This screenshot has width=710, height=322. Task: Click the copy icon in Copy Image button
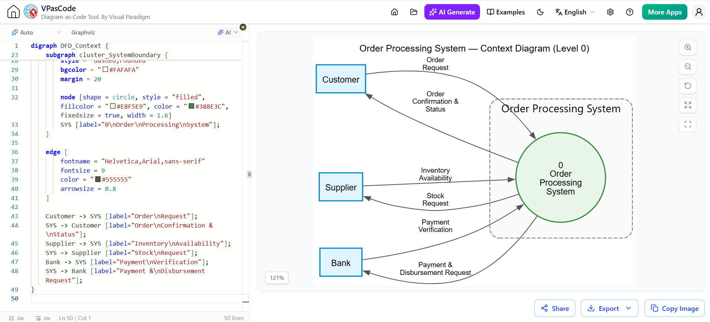(x=654, y=308)
